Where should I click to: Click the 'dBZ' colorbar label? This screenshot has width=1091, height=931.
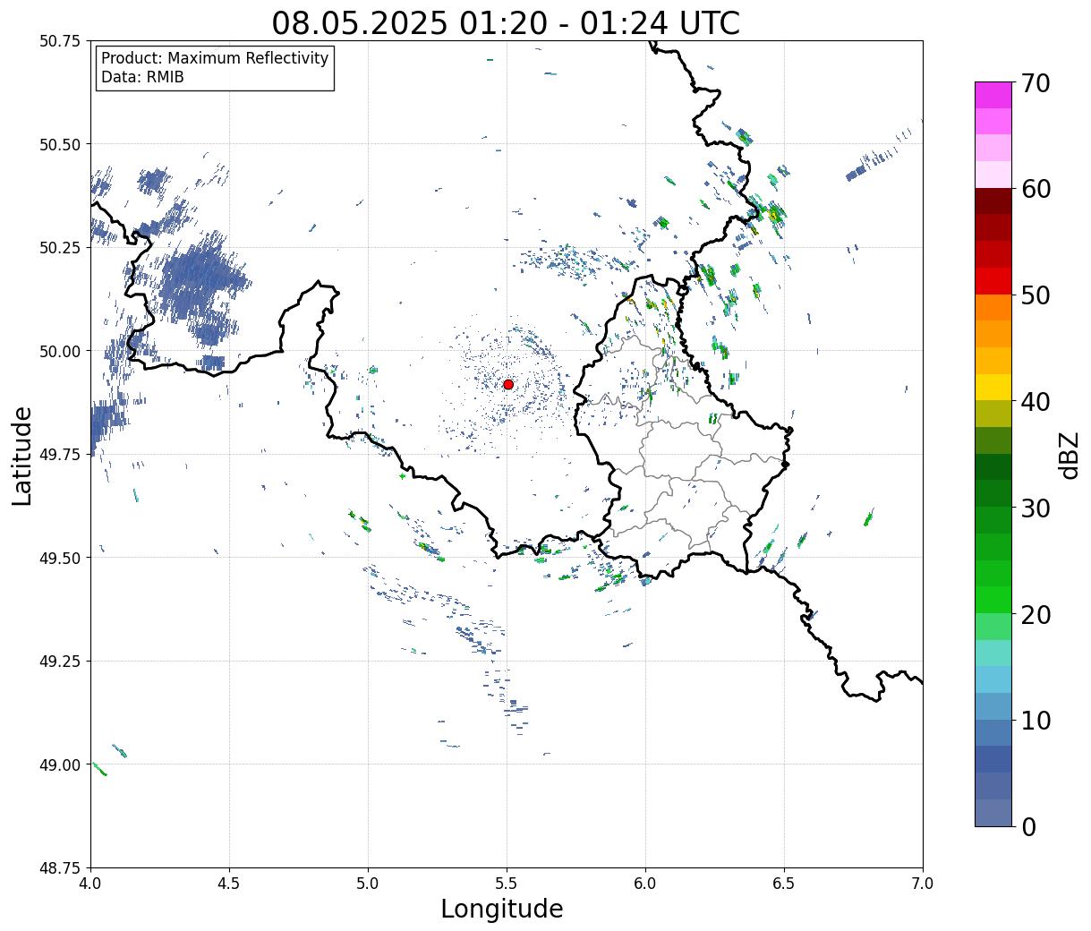[1068, 455]
